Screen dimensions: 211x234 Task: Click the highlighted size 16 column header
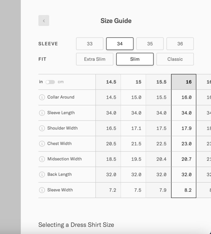tap(184, 82)
